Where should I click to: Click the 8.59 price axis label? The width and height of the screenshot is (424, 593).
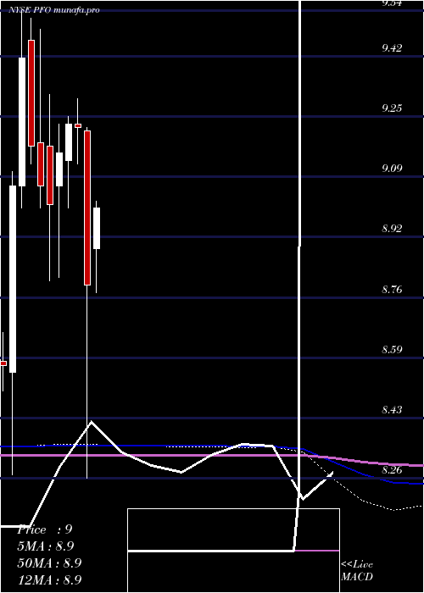[392, 349]
